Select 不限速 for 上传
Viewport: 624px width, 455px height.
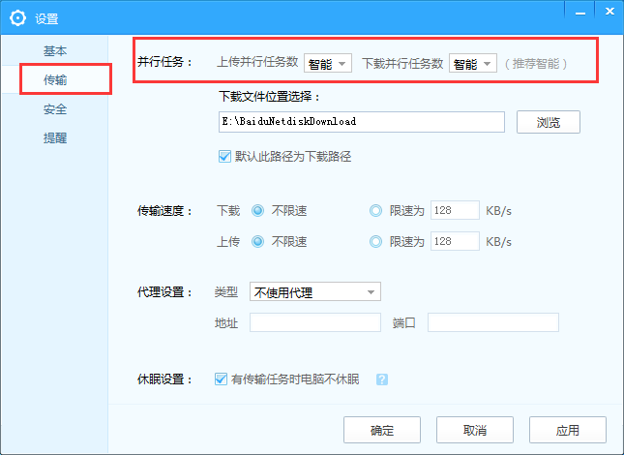coord(258,241)
